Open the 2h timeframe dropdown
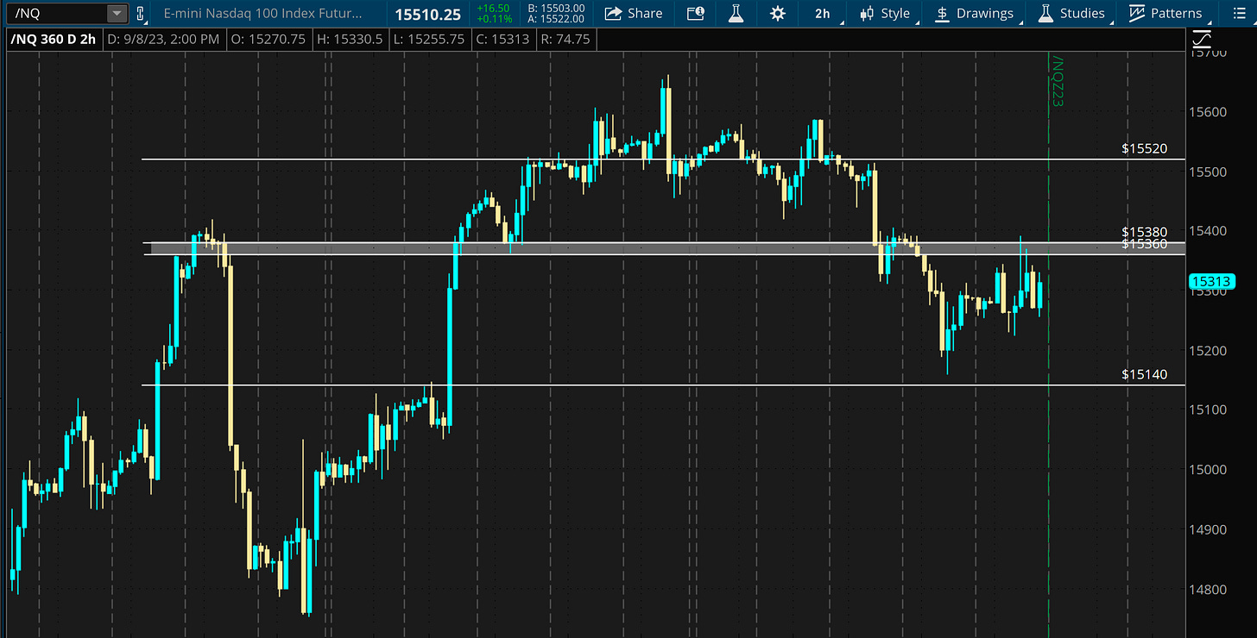 (822, 13)
